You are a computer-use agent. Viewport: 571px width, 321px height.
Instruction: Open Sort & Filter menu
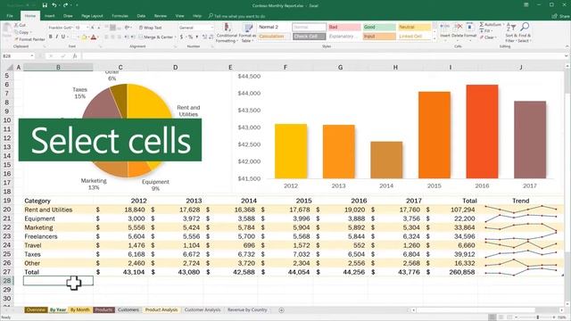[510, 33]
